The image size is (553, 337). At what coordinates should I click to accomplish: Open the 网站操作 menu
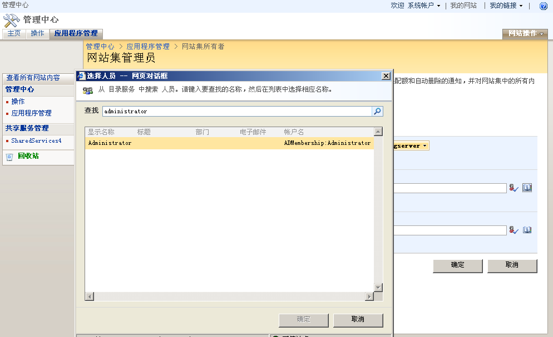tap(525, 33)
